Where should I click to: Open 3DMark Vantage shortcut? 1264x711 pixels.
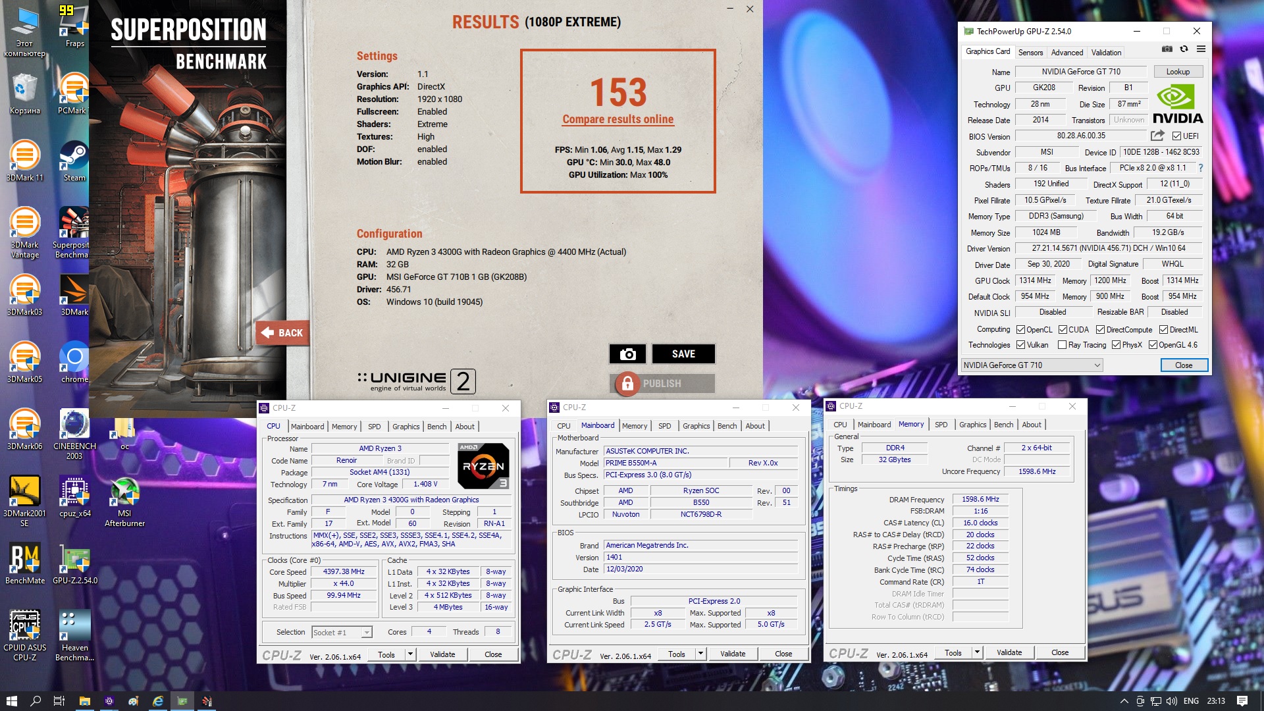(x=24, y=232)
